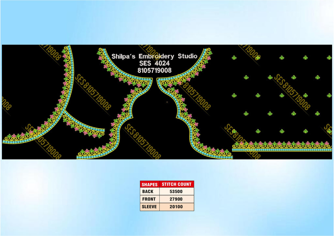Select the BACK row label

click(x=148, y=191)
